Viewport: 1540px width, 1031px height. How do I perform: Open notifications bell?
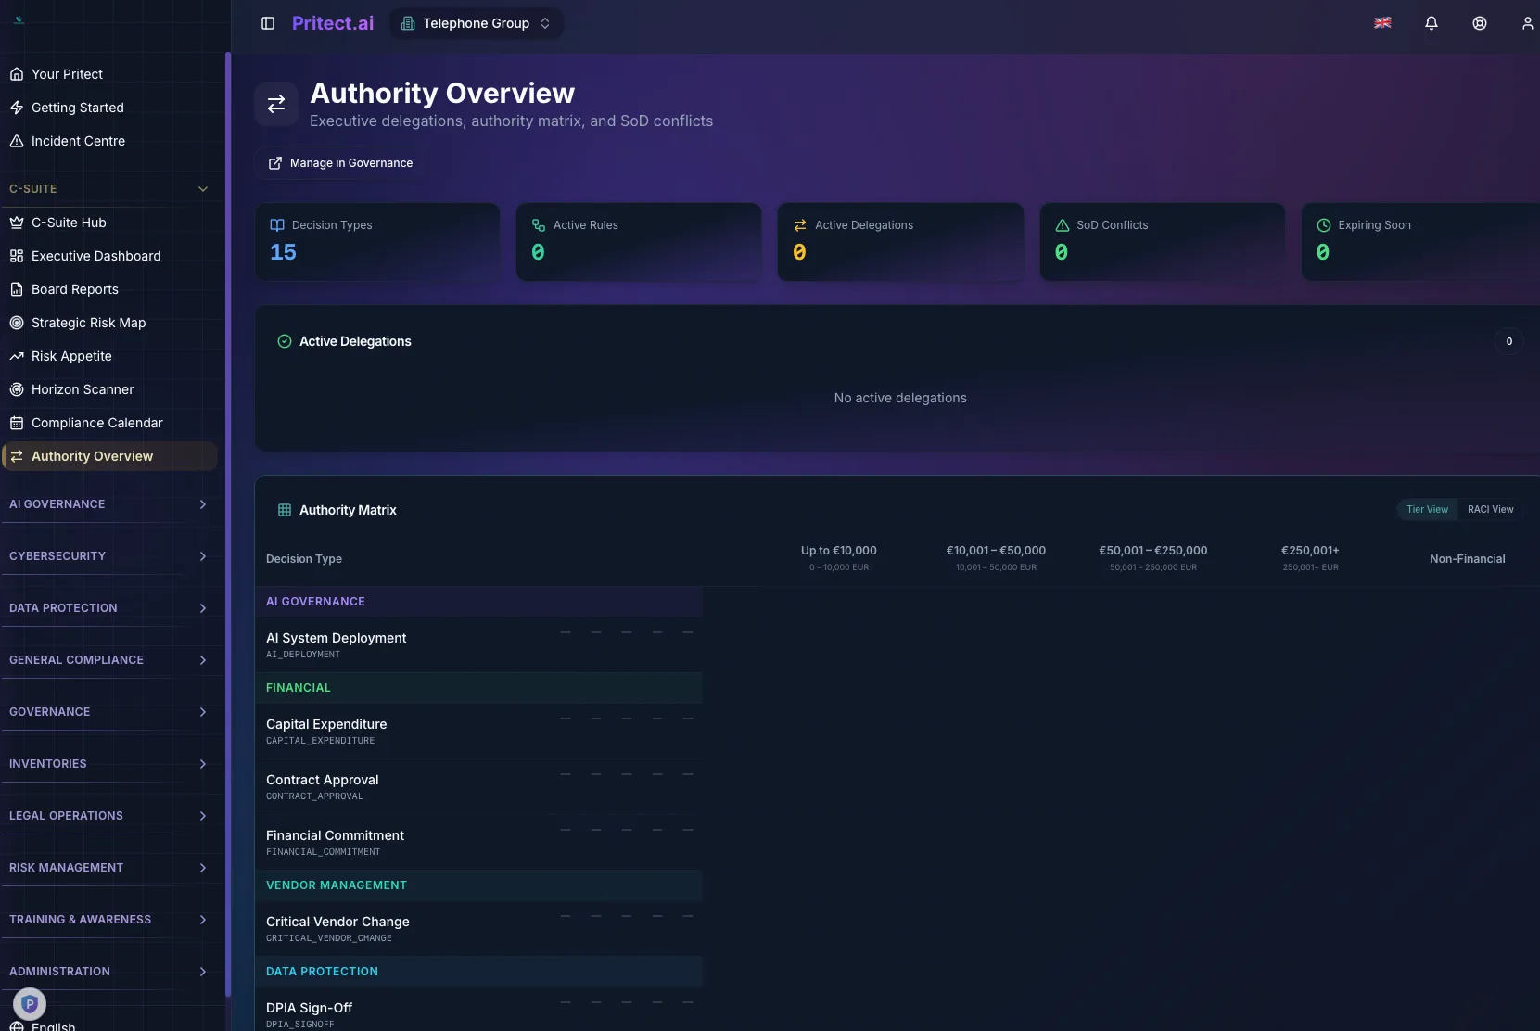tap(1432, 23)
